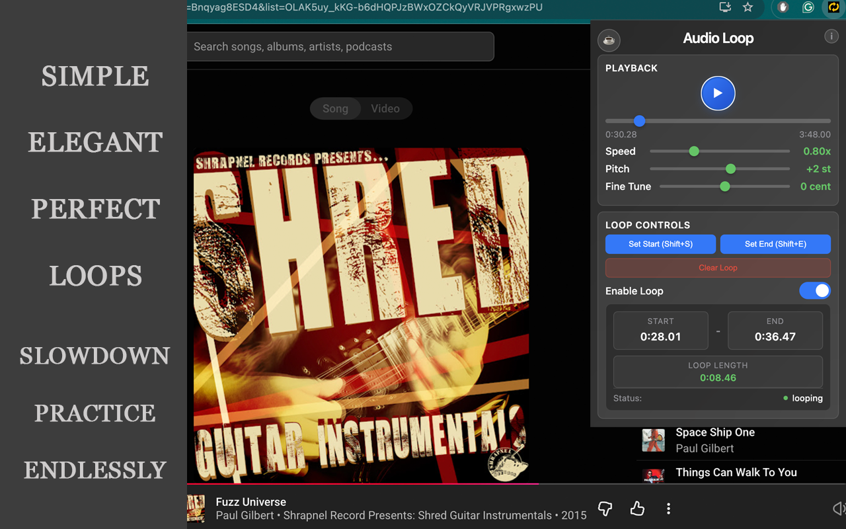Click the Fine Tune slider handle
Screen dimensions: 846x529
pos(725,186)
